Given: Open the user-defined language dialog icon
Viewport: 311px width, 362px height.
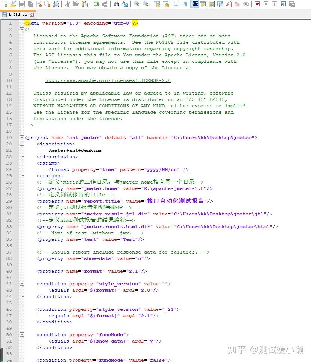Looking at the screenshot, I should [x=203, y=4].
